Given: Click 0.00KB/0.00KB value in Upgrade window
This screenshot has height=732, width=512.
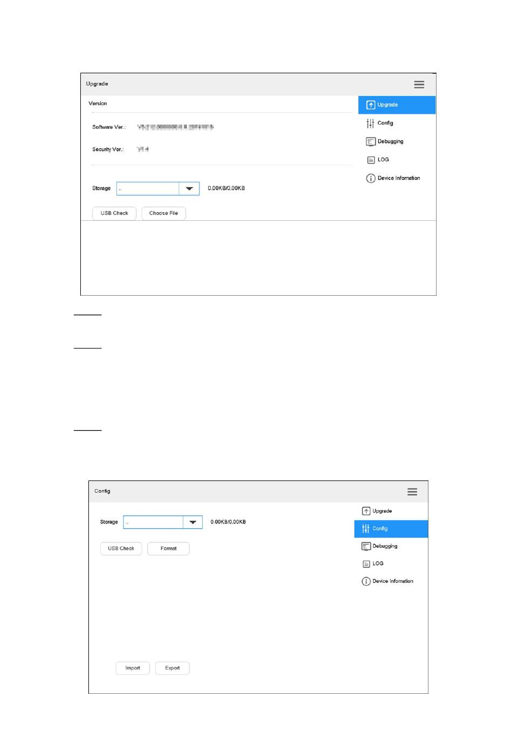Looking at the screenshot, I should tap(226, 189).
